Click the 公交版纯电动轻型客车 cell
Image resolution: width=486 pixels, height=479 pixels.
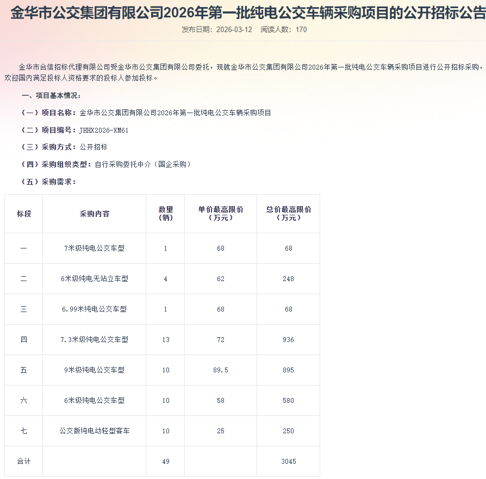point(94,431)
